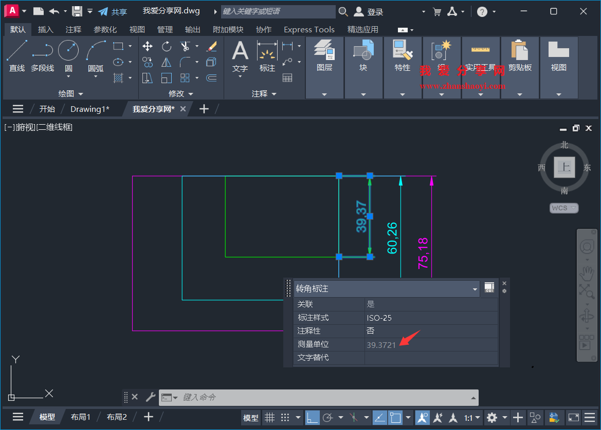Screen dimensions: 601x430
Task: Click the Move tool icon
Action: [x=148, y=46]
